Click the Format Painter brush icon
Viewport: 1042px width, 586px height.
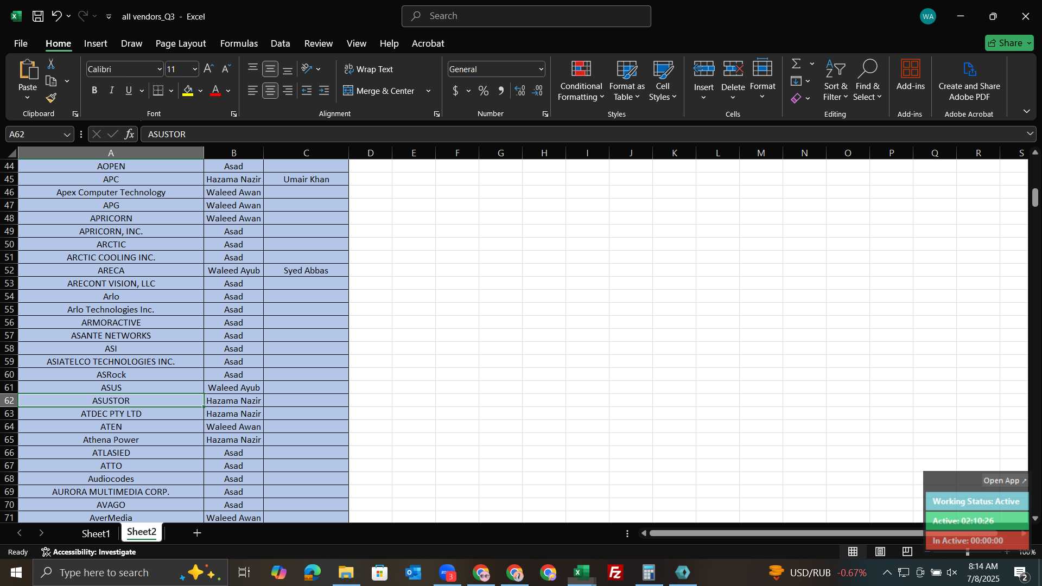pyautogui.click(x=51, y=98)
